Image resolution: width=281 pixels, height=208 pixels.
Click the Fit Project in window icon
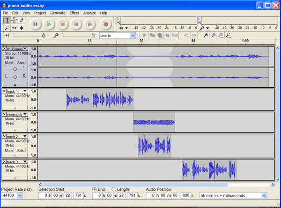tap(229, 35)
